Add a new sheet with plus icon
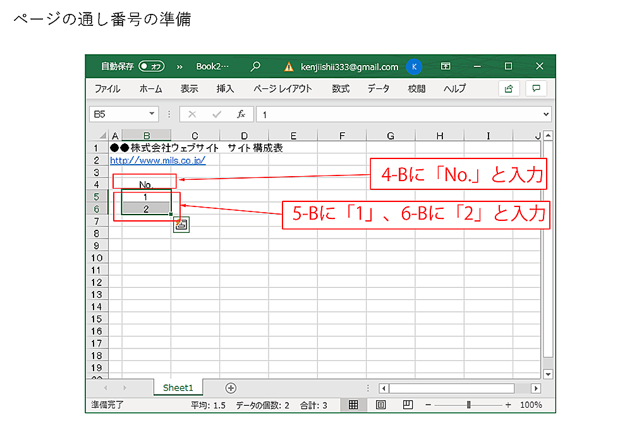This screenshot has width=632, height=421. tap(231, 388)
